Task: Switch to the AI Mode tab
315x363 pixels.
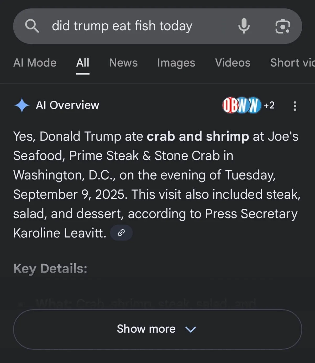Action: tap(35, 63)
